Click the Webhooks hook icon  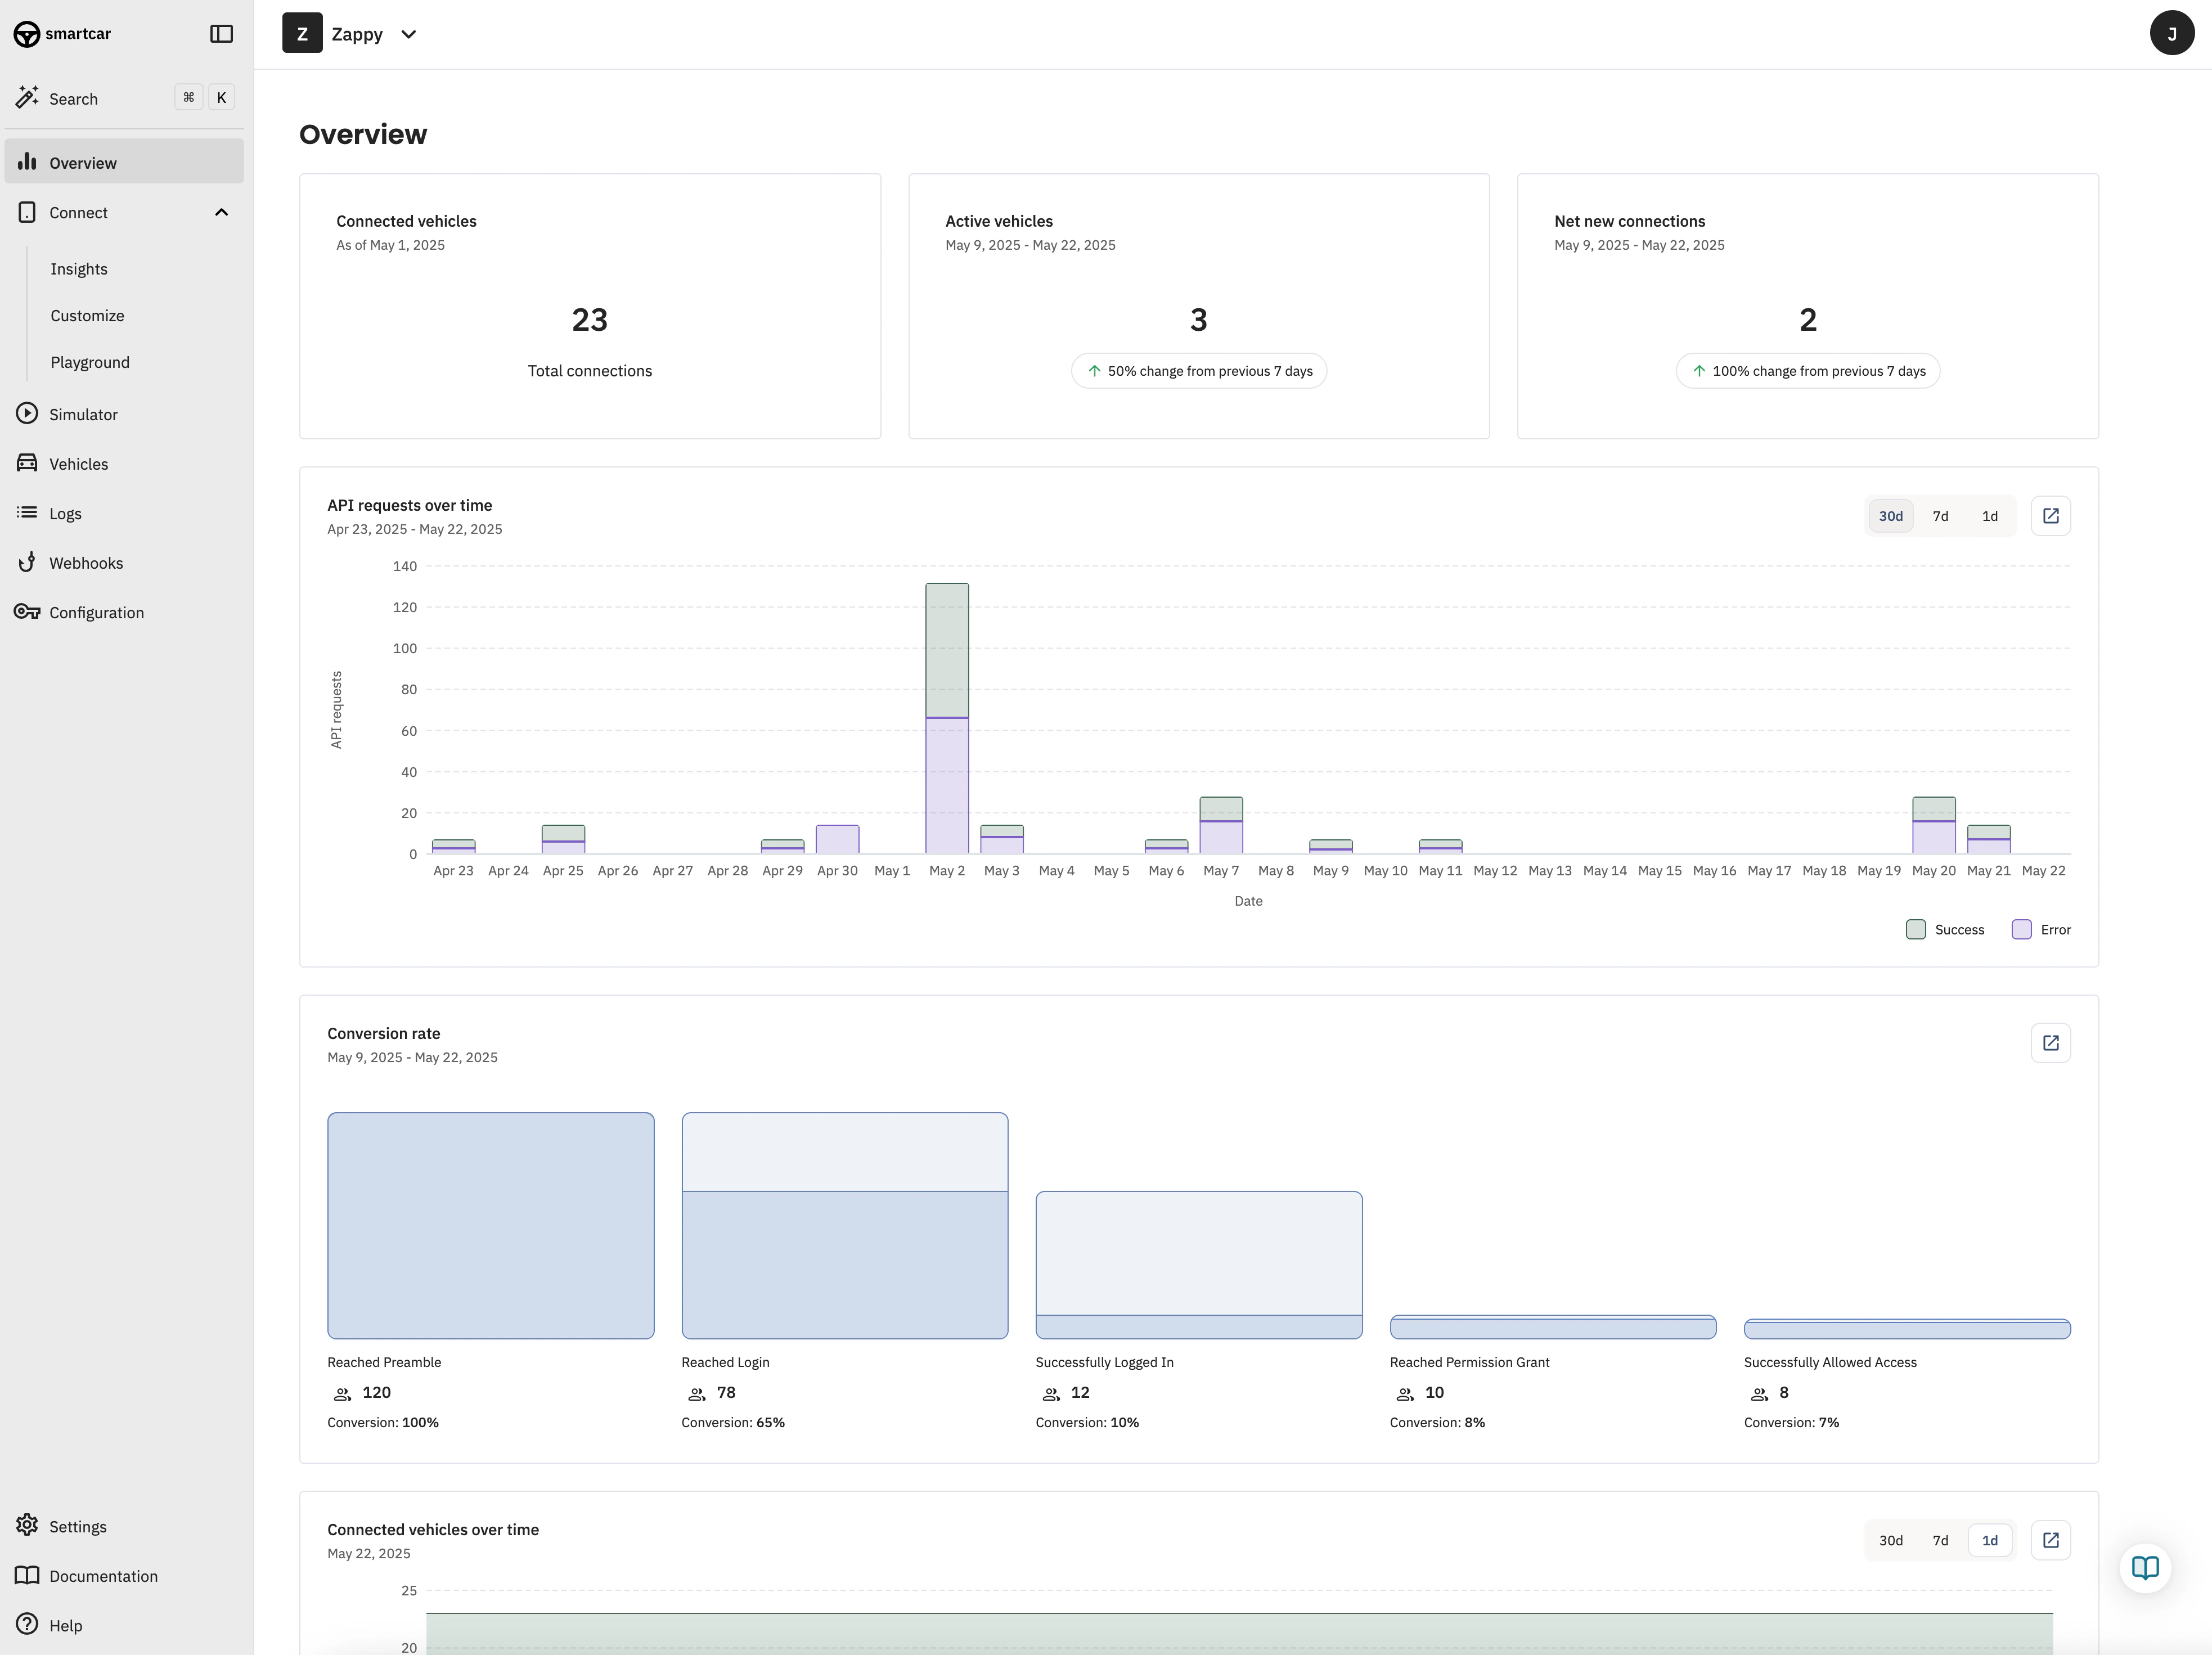(27, 562)
